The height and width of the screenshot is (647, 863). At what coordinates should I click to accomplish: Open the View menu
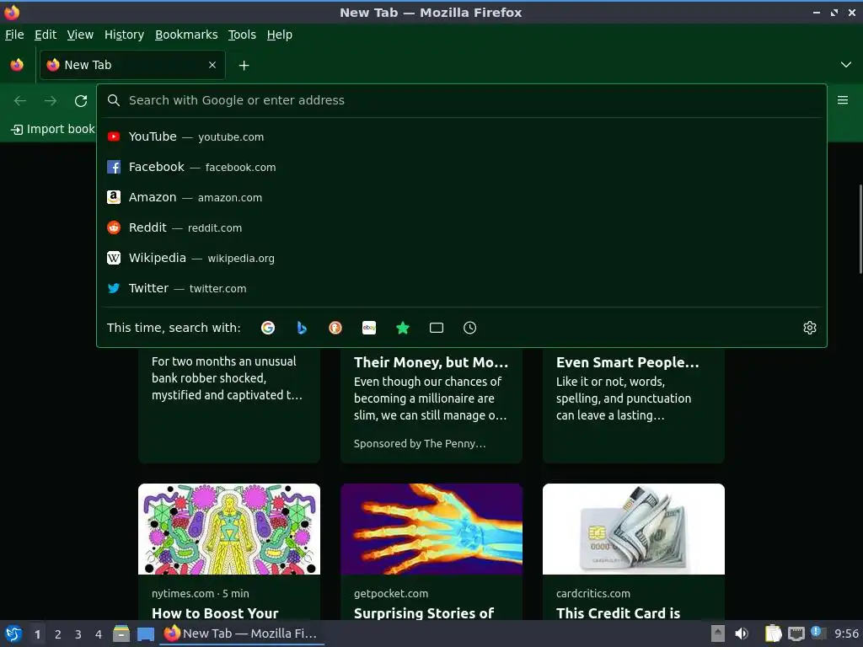click(x=80, y=35)
